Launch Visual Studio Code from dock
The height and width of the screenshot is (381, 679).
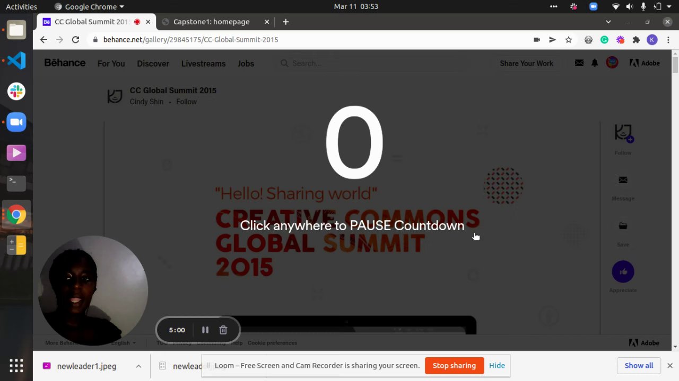click(16, 60)
